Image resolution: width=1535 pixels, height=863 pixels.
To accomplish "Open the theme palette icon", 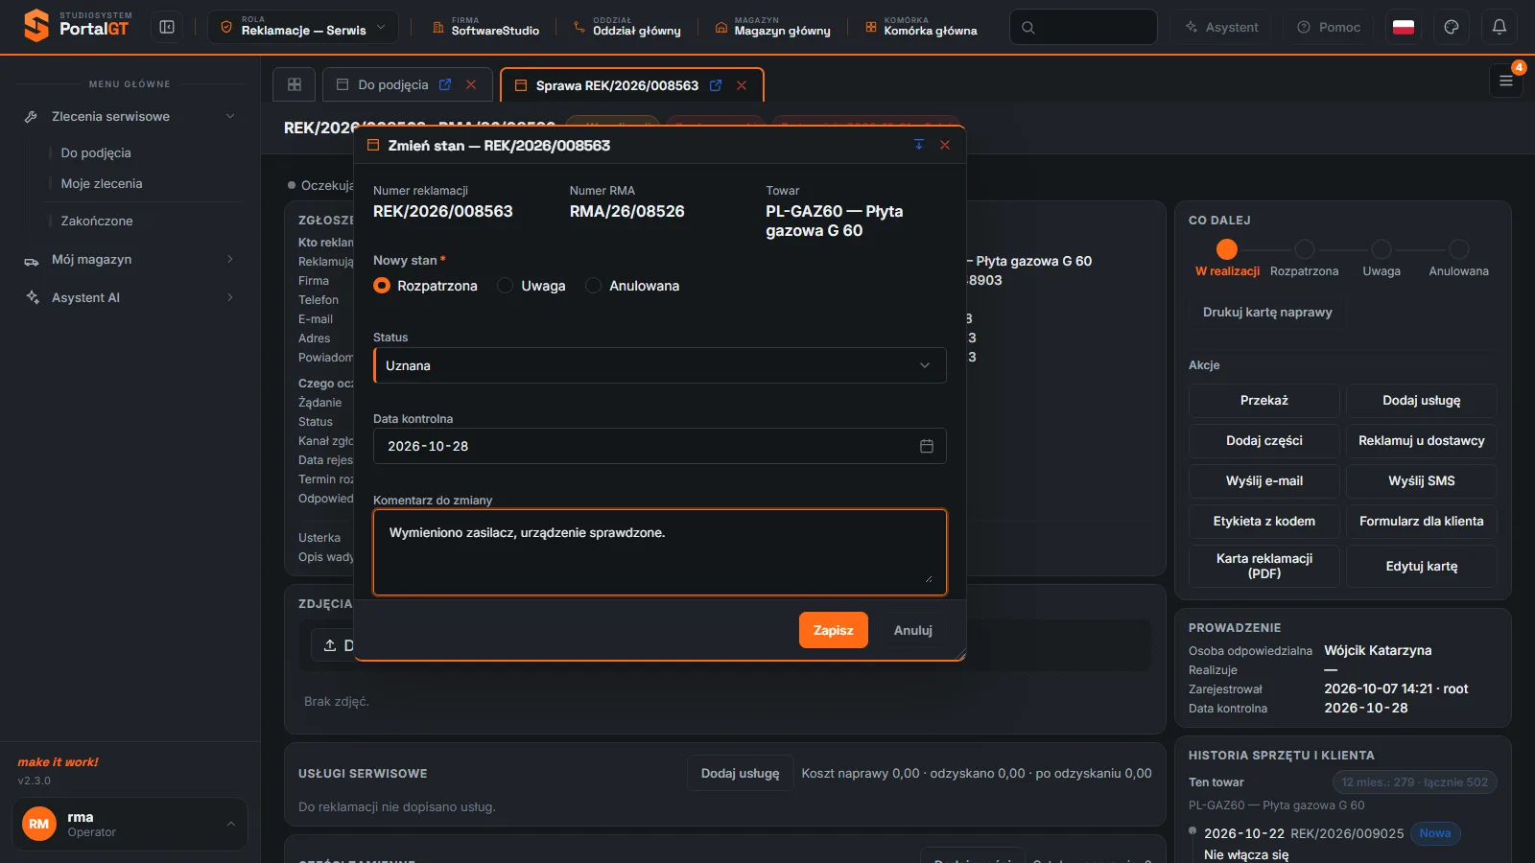I will click(x=1452, y=27).
